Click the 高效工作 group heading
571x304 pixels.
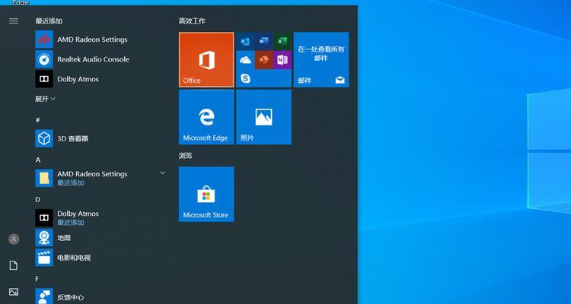click(192, 21)
